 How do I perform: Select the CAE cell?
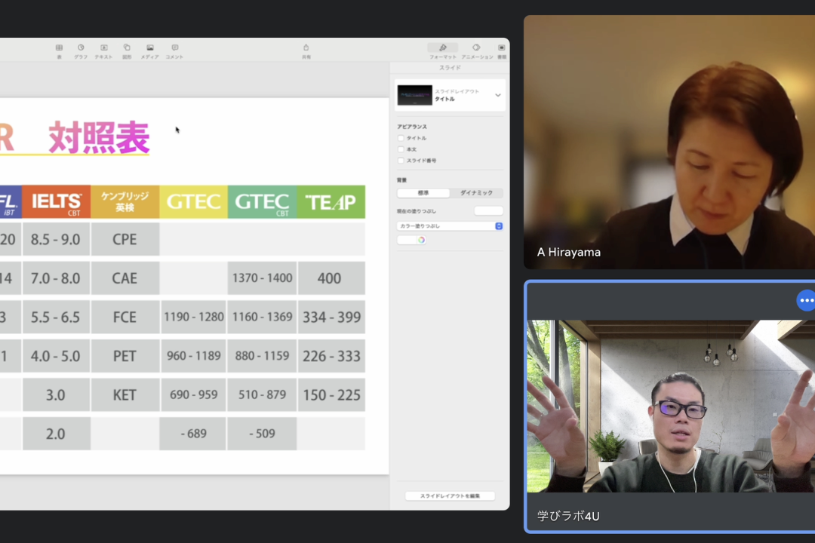(125, 278)
